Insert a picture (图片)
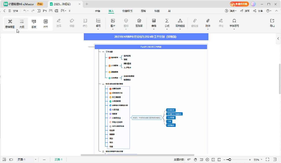The height and width of the screenshot is (163, 281). (x=113, y=23)
